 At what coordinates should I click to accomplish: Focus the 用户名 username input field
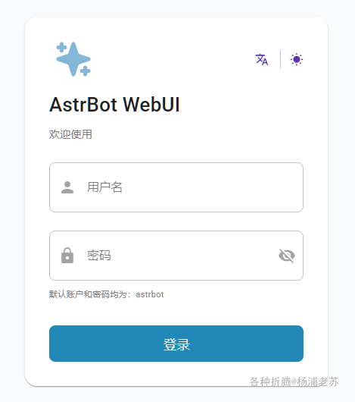tap(176, 187)
